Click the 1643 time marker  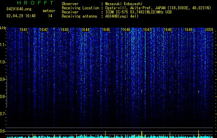coord(65,30)
